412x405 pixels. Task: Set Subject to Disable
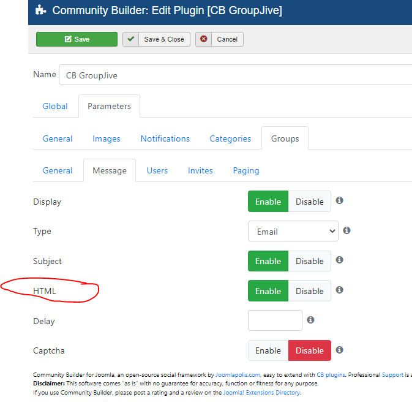click(x=310, y=261)
